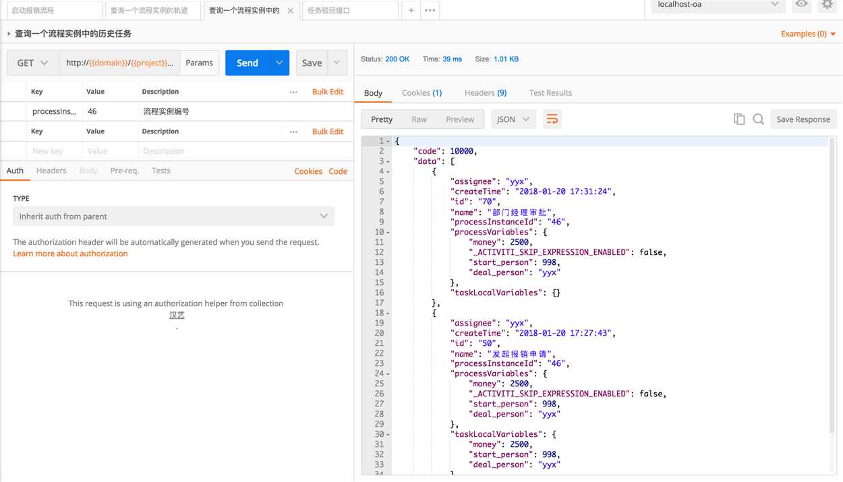
Task: Open environment quick look eye icon
Action: point(801,5)
